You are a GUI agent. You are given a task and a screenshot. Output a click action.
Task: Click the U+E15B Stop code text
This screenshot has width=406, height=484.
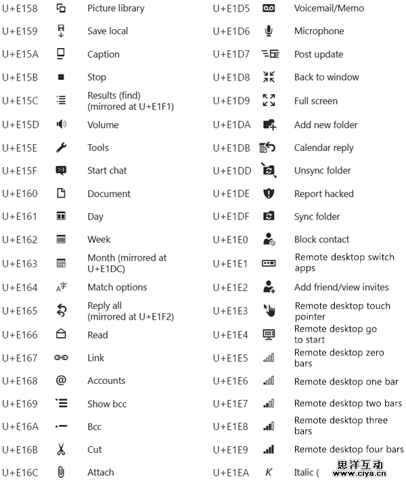20,77
